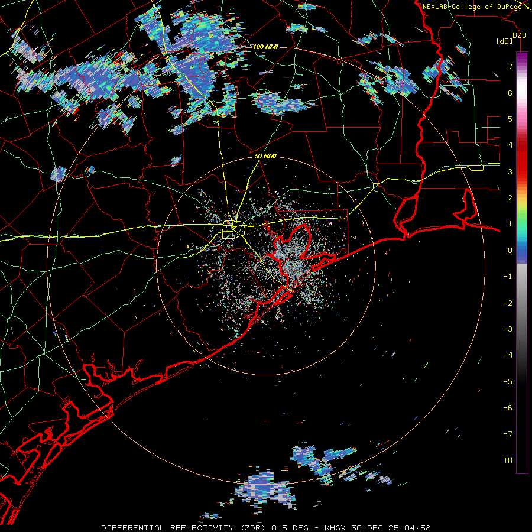
Task: Click the "NEXLAB-College of DuPage" credit text
Action: pyautogui.click(x=472, y=7)
